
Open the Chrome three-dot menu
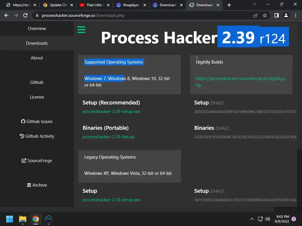point(296,15)
